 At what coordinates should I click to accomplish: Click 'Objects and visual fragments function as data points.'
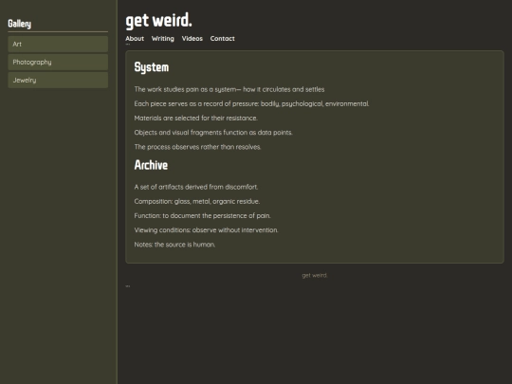point(213,133)
